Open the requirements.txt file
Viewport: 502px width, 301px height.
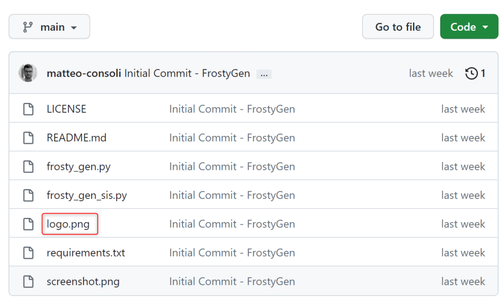coord(85,252)
